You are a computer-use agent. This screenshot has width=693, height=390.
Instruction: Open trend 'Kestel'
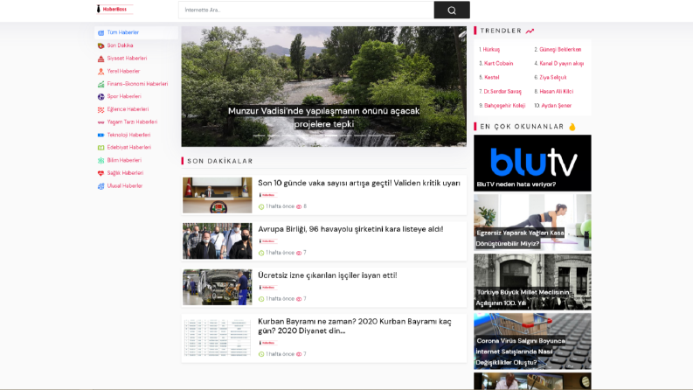[492, 77]
